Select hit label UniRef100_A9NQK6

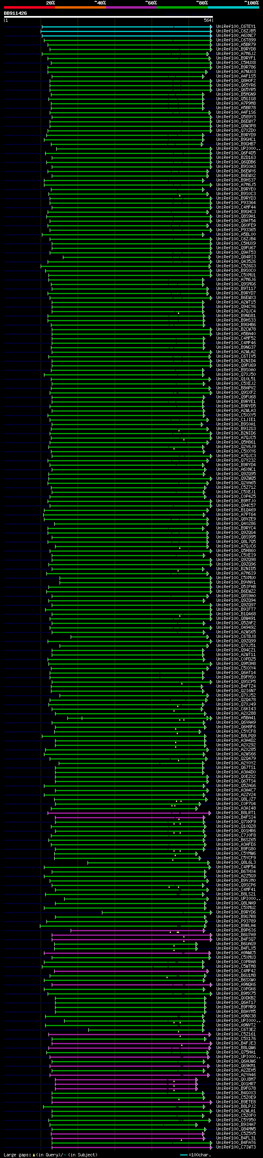pos(236,985)
